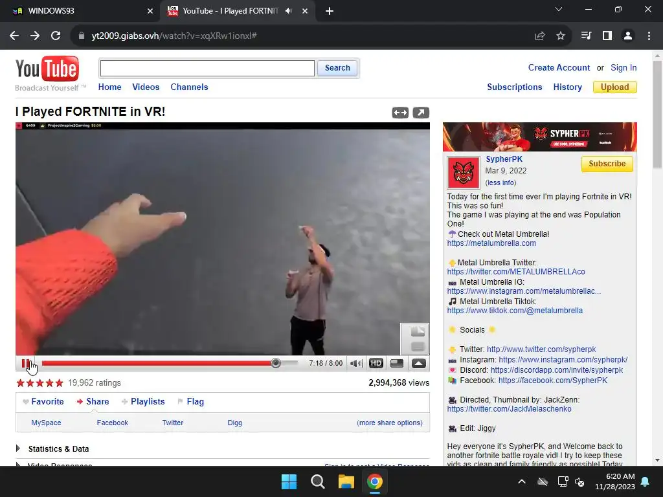Open the Channels tab
Image resolution: width=663 pixels, height=497 pixels.
click(189, 87)
